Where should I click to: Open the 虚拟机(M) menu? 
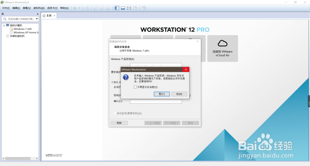coord(39,8)
